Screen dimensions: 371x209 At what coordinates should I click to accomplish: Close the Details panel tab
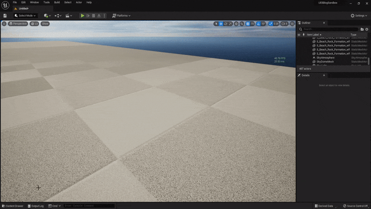tap(324, 75)
